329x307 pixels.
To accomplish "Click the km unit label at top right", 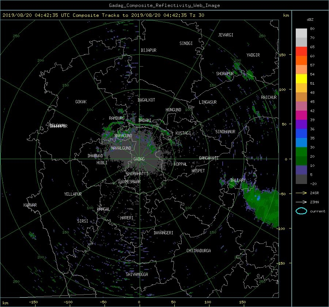I will (286, 15).
